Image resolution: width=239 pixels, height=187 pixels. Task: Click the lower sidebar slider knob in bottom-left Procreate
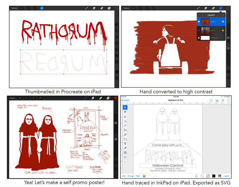[116, 139]
